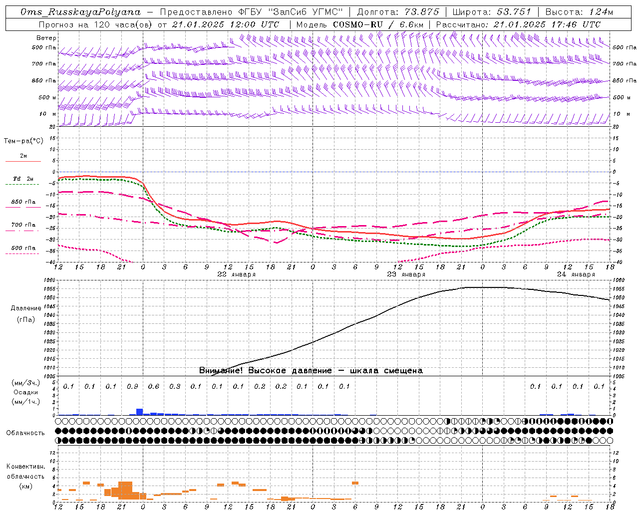Click the 22 января date label

tap(237, 274)
